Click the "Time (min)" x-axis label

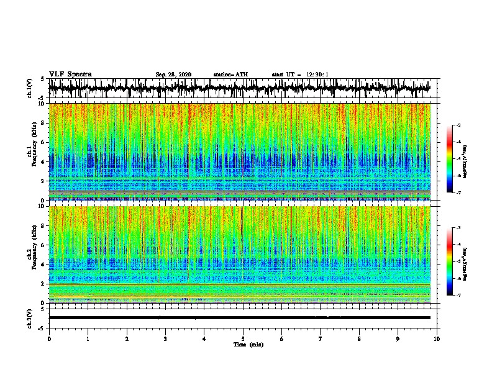[x=248, y=345]
